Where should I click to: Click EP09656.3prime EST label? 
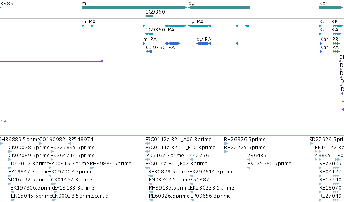[x=211, y=196]
